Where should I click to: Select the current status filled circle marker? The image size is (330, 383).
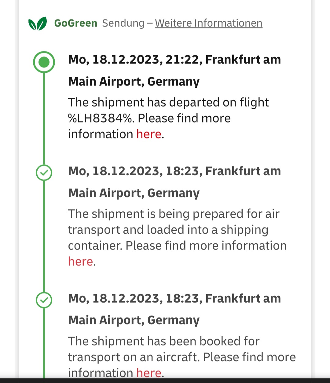tap(44, 62)
